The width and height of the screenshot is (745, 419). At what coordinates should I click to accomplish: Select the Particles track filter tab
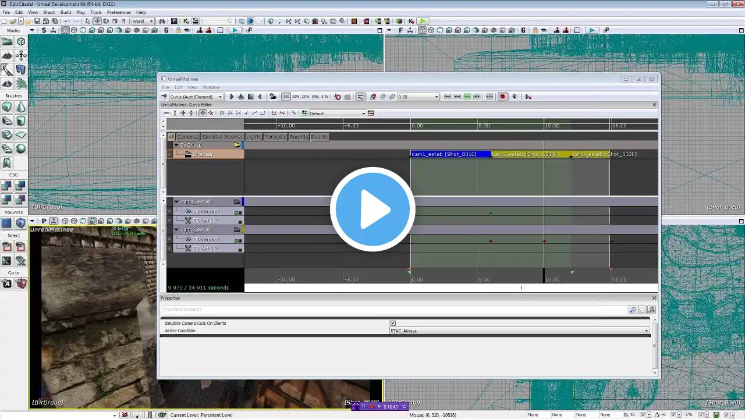point(275,137)
